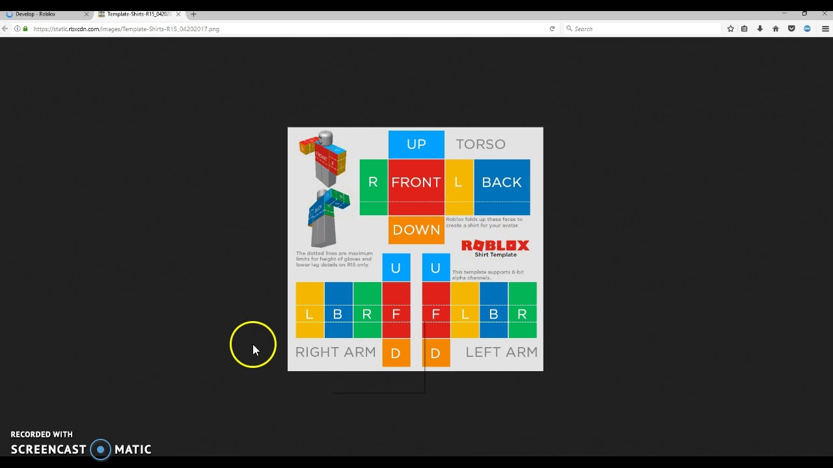Go to the home page icon
Image resolution: width=833 pixels, height=468 pixels.
pos(776,29)
